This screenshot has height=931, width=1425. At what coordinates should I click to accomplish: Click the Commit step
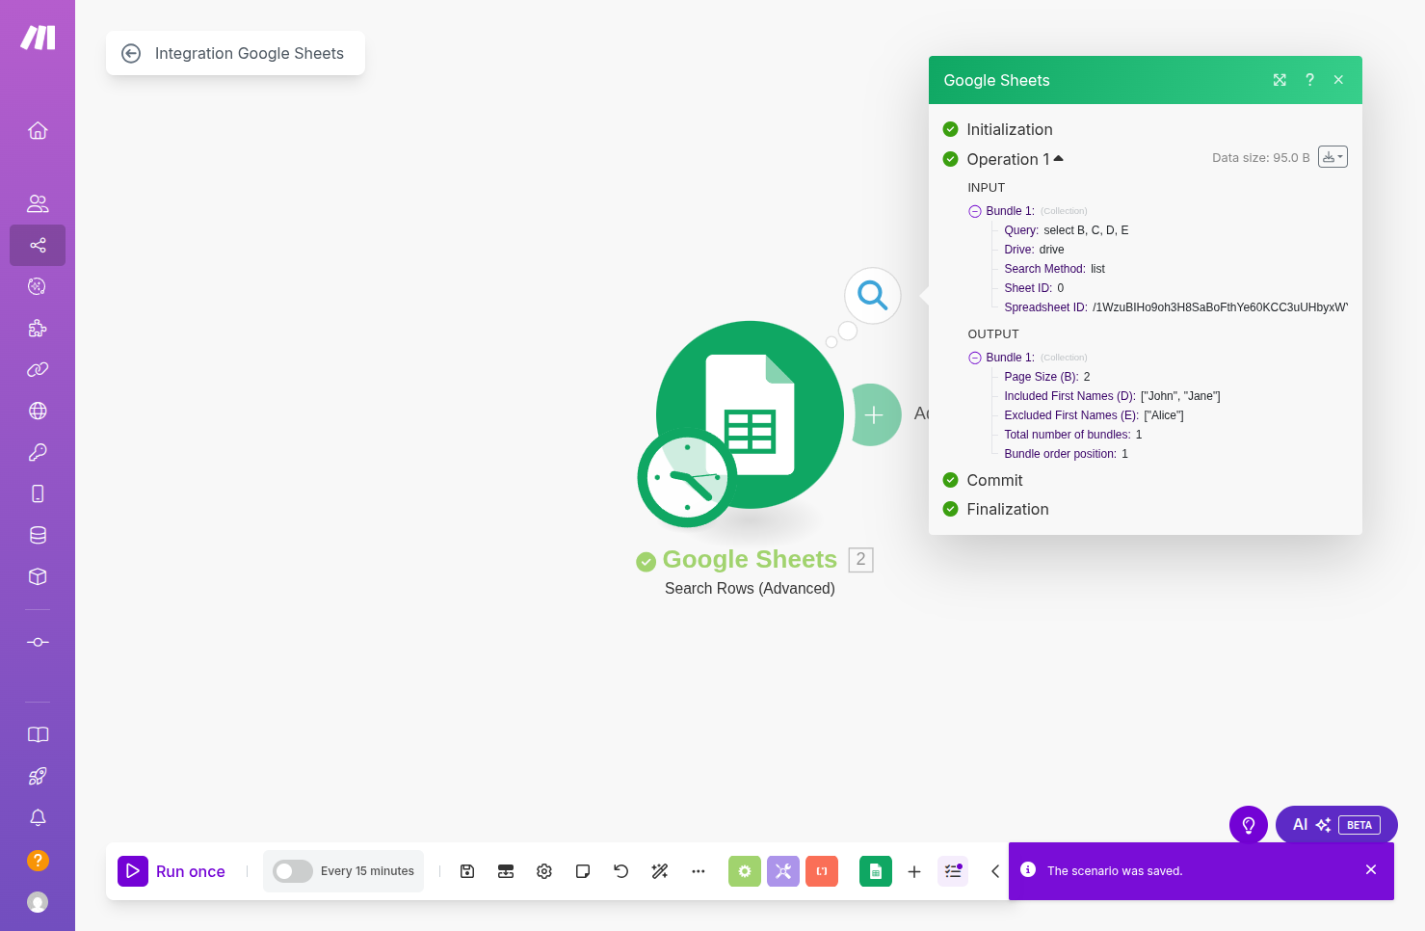(x=994, y=480)
